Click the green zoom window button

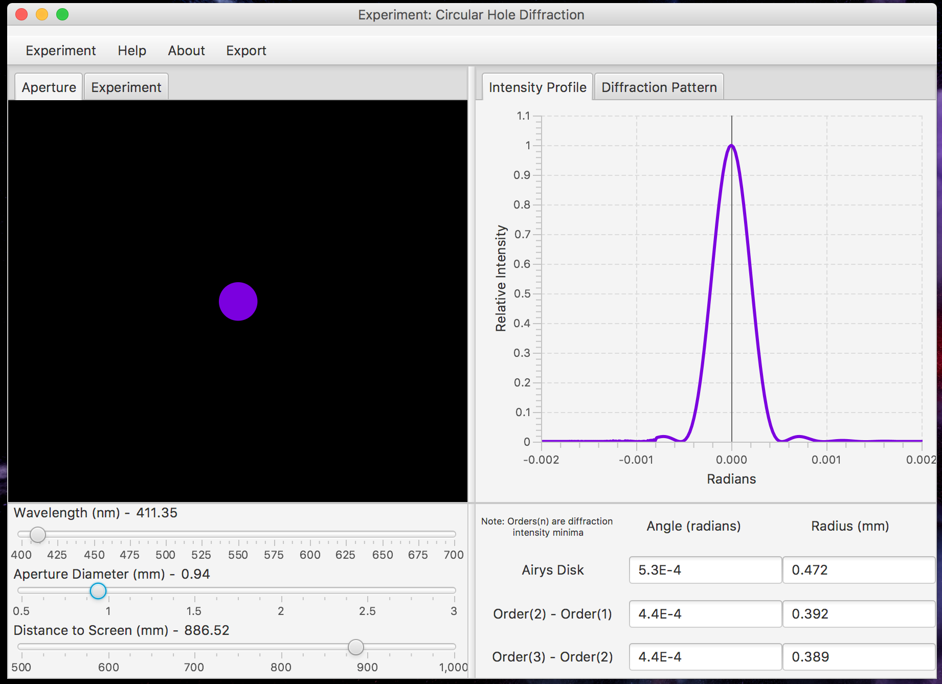pos(62,14)
